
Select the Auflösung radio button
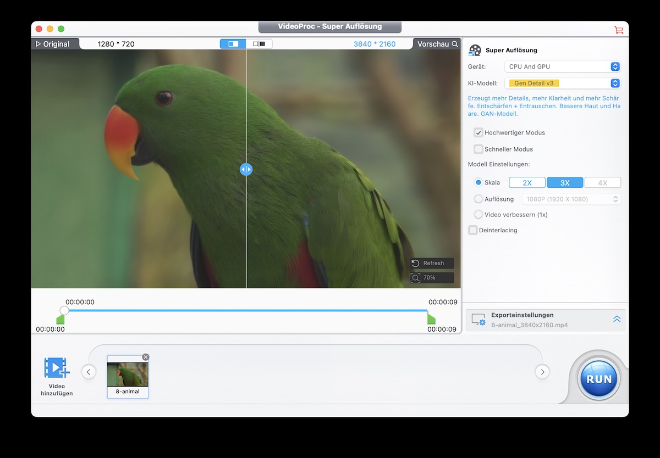click(x=479, y=199)
